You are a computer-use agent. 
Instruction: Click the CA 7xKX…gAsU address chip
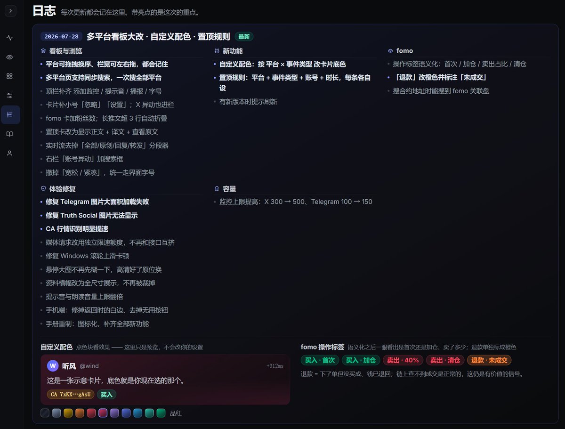pos(71,395)
